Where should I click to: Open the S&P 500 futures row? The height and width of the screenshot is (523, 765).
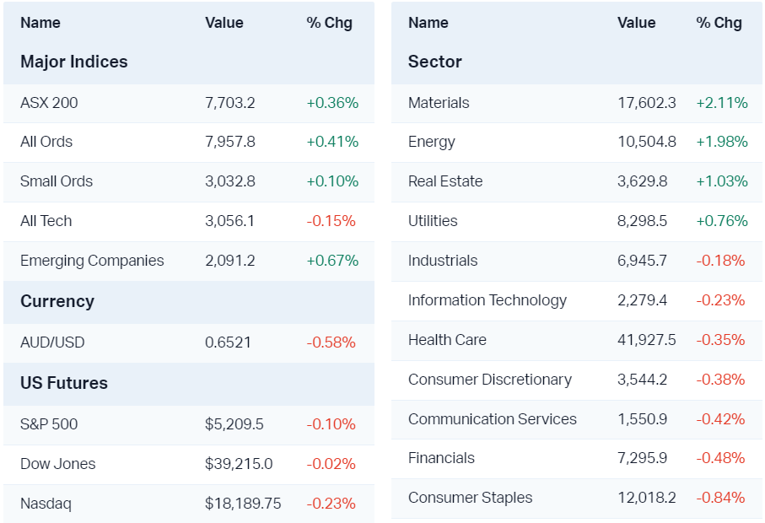click(x=49, y=424)
